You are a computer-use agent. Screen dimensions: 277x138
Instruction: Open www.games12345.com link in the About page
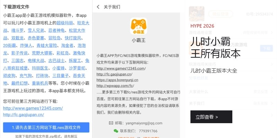coord(121,68)
